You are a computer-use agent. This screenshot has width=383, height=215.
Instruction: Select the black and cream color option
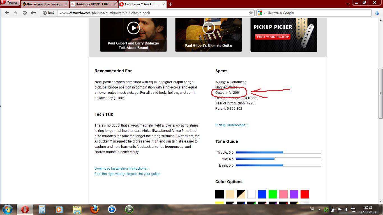coord(241,194)
